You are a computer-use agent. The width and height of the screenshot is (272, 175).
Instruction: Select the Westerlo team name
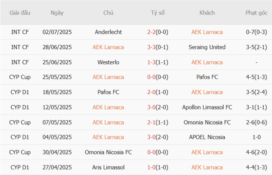[108, 62]
